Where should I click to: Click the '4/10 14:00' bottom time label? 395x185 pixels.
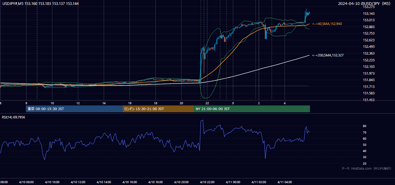coord(104,182)
